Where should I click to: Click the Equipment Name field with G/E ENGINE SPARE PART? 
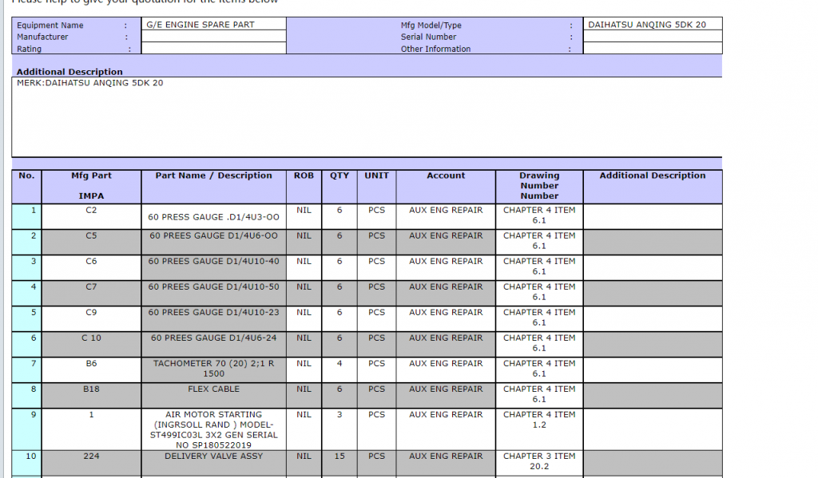click(x=212, y=25)
